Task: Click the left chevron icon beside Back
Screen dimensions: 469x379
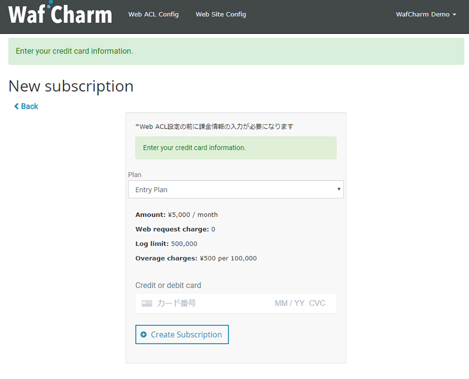Action: [16, 106]
